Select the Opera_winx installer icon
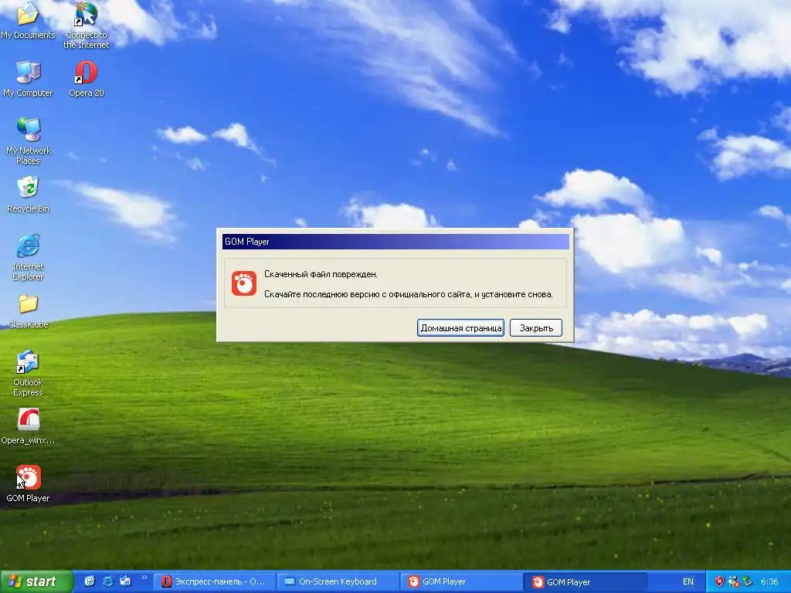791x593 pixels. click(28, 426)
